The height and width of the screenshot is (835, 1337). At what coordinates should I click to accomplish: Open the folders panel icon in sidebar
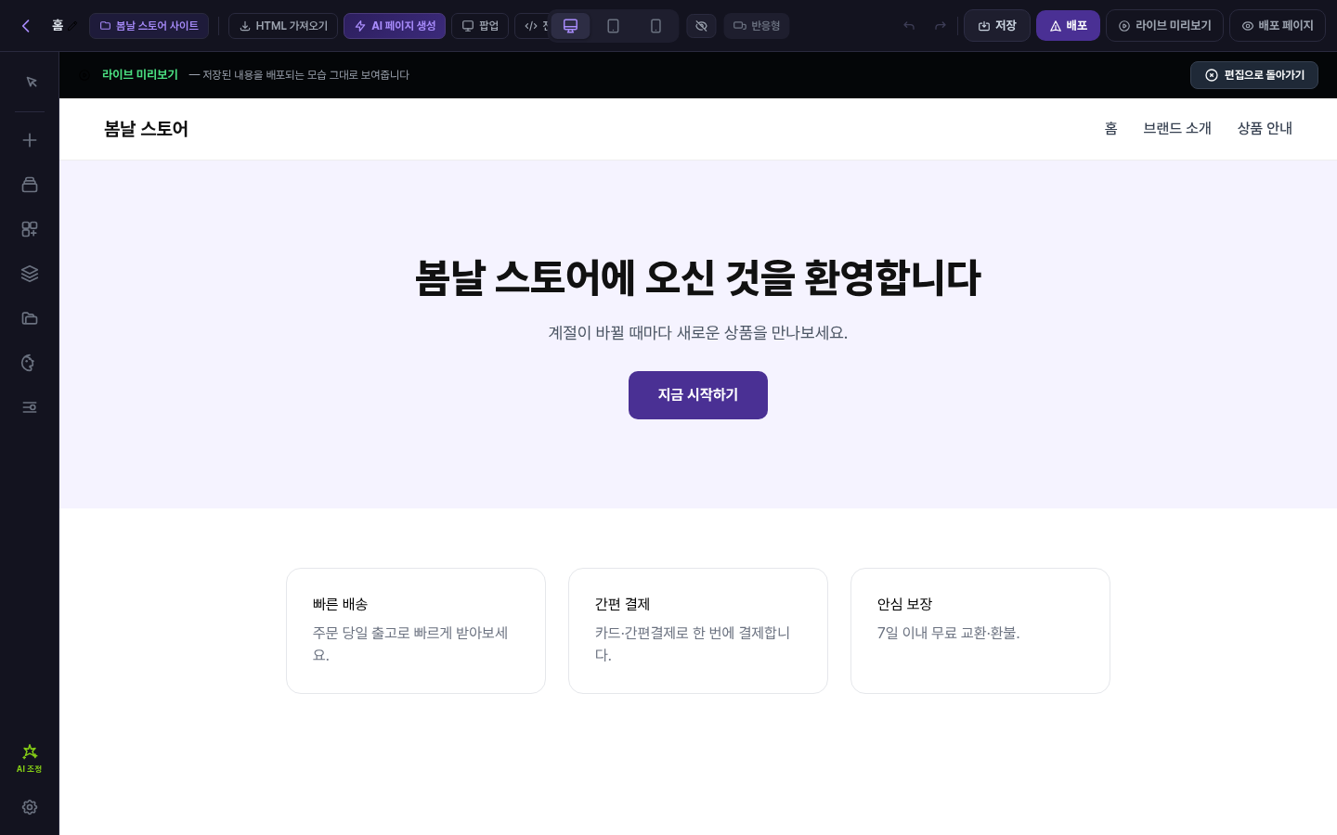click(30, 318)
